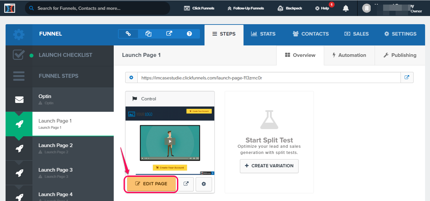The image size is (430, 201).
Task: Click the funnel help question icon
Action: [189, 34]
